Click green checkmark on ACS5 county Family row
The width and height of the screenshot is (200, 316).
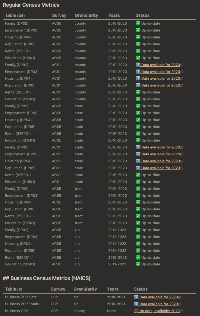point(138,23)
